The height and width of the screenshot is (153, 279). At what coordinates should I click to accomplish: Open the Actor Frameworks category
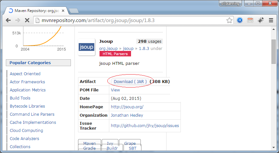point(27,82)
